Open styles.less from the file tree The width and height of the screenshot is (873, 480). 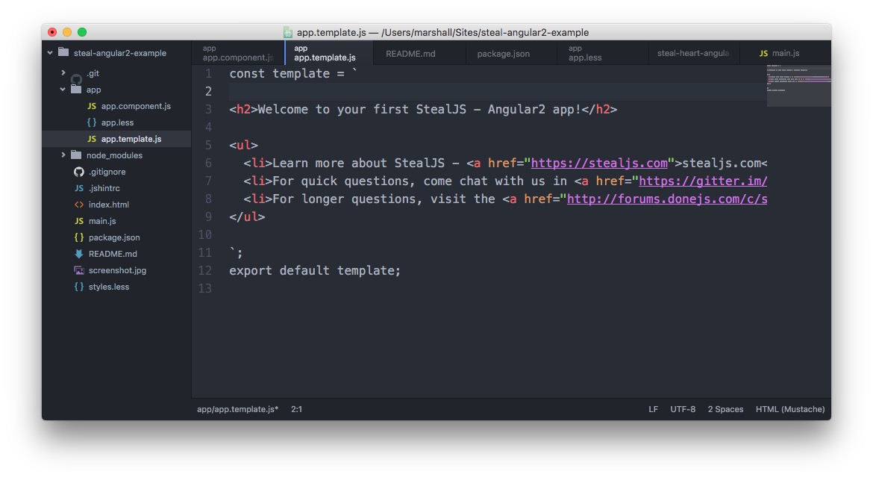109,287
